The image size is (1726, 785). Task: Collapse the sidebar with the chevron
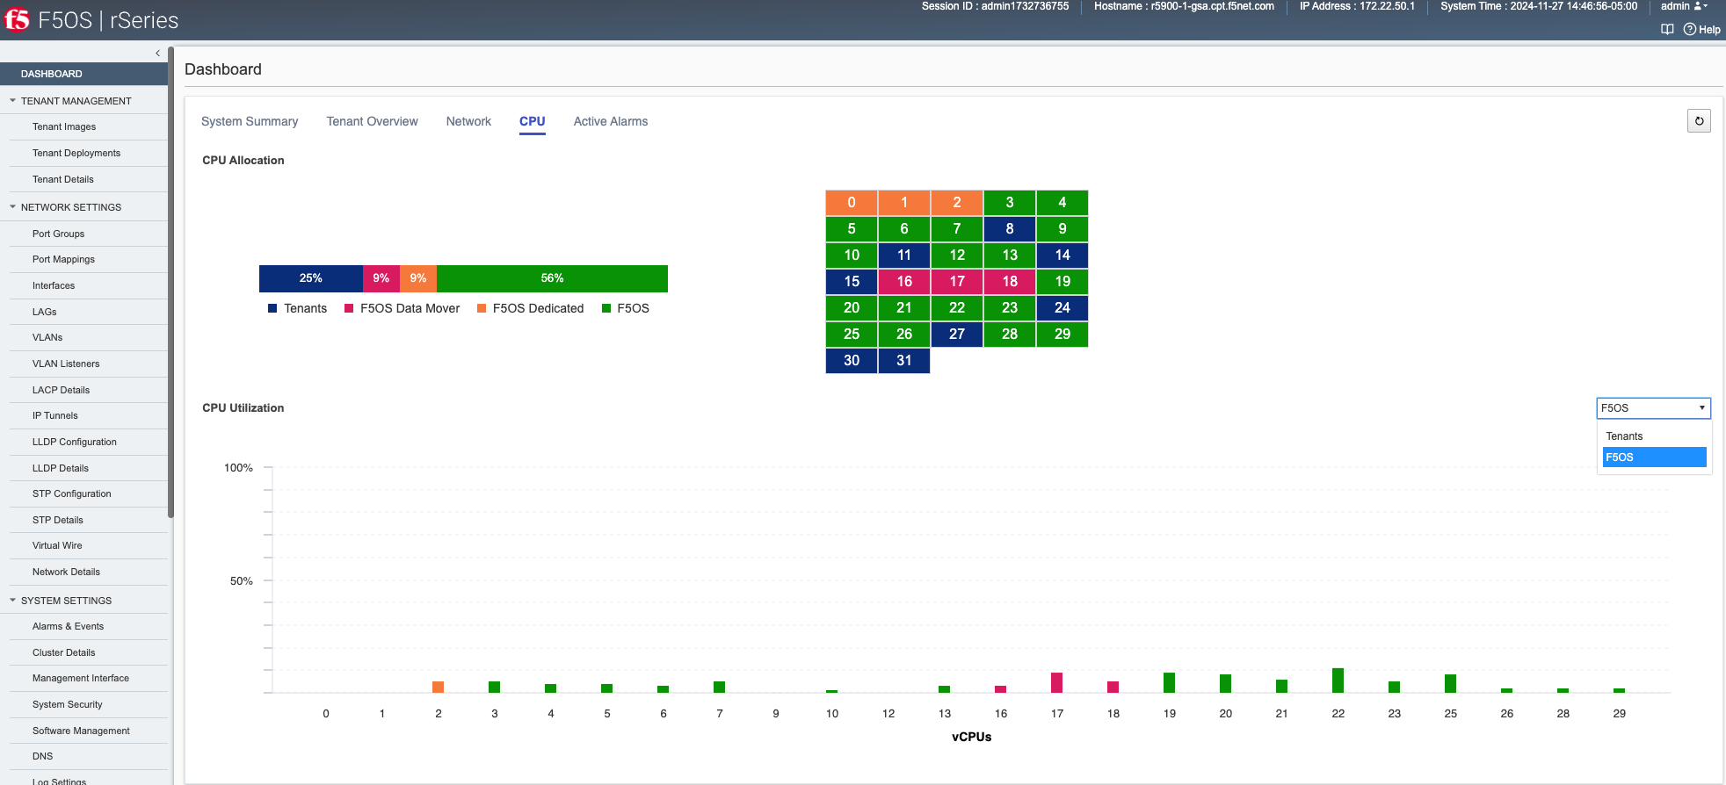pyautogui.click(x=157, y=53)
